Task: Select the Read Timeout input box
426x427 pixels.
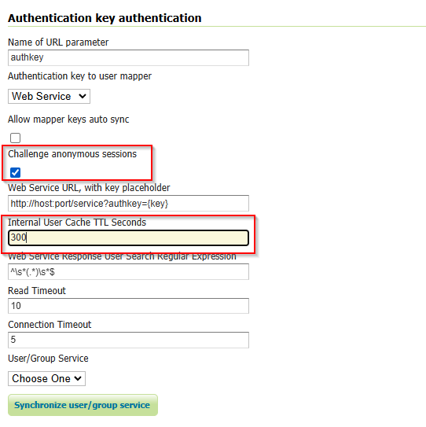Action: 128,306
